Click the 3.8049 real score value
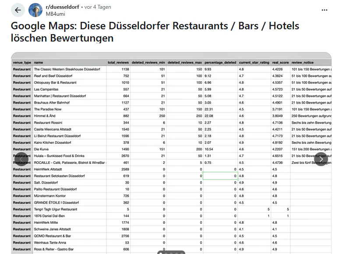Image resolution: width=339 pixels, height=254 pixels. click(x=277, y=116)
